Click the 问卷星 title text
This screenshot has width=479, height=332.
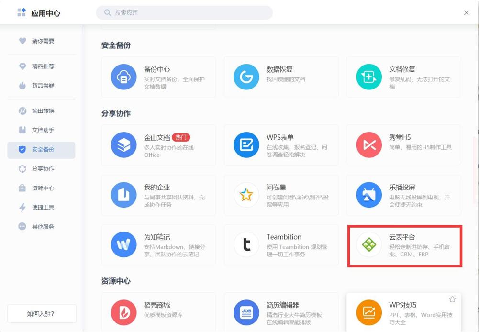point(276,187)
